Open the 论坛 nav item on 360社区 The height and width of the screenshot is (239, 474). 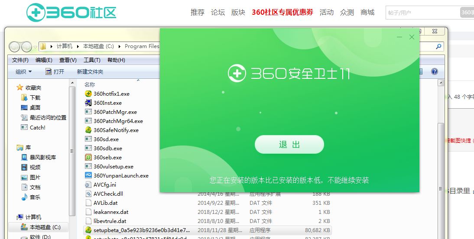pos(218,13)
